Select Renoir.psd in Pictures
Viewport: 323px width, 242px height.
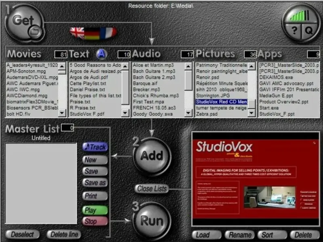point(208,77)
